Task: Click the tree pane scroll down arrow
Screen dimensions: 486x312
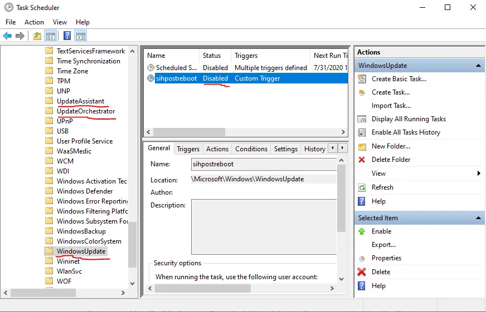Action: tap(132, 283)
